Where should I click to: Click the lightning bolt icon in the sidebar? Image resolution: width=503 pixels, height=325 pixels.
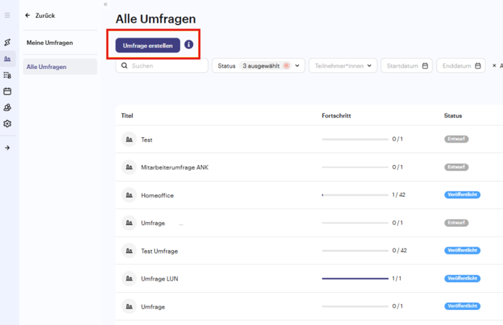(x=8, y=43)
